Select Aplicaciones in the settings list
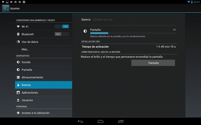 (x=44, y=92)
